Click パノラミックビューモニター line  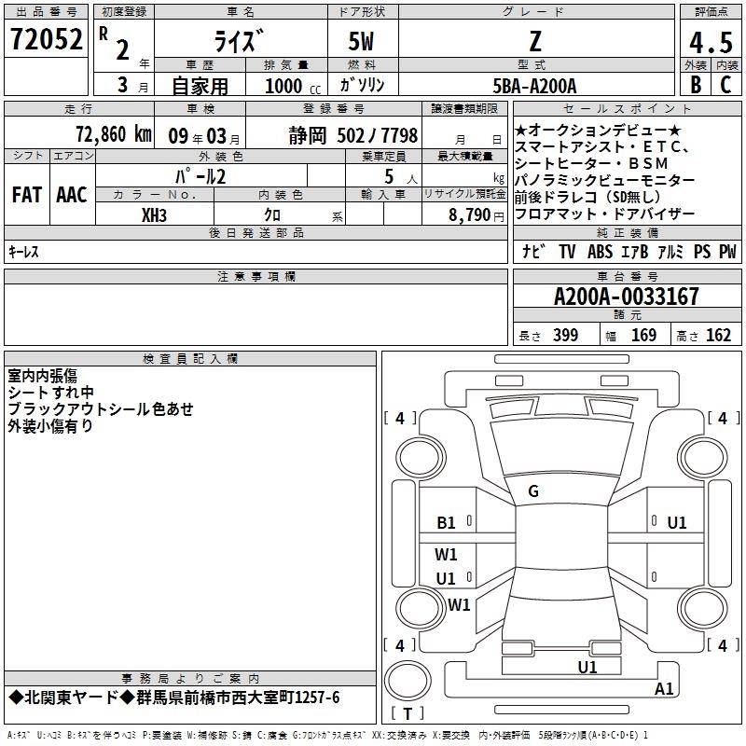(604, 180)
